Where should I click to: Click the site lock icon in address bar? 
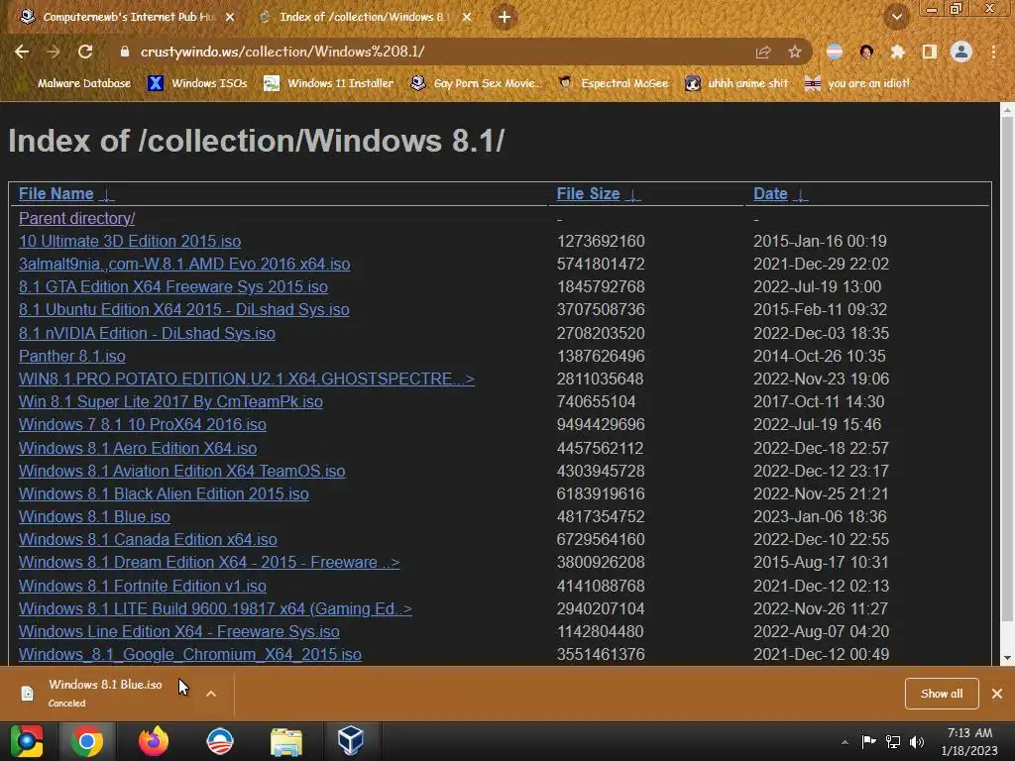[x=124, y=52]
